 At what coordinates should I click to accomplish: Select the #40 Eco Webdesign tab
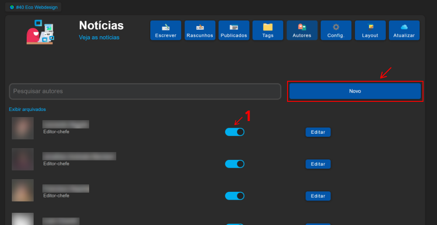tap(33, 7)
